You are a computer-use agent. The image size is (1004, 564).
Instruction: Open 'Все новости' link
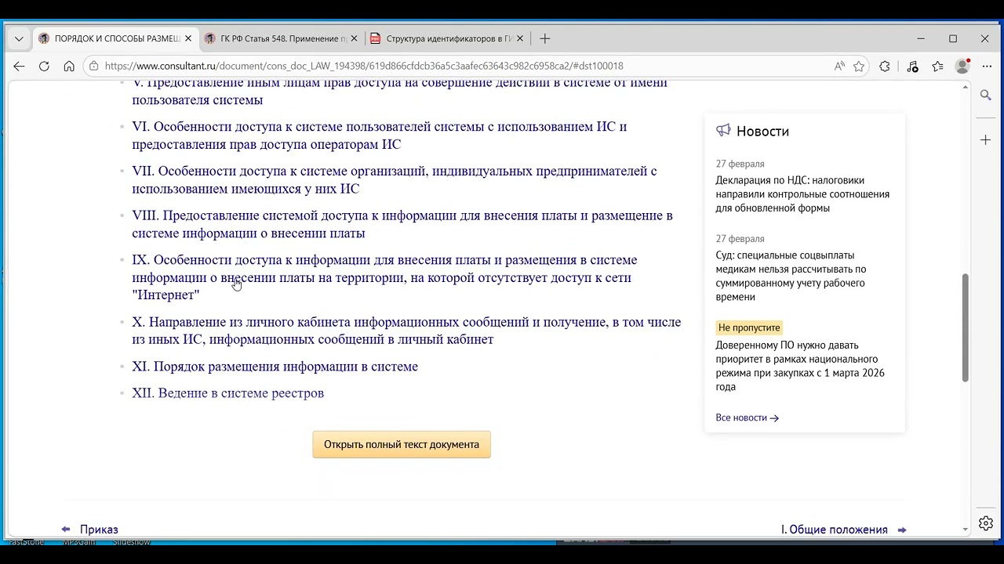point(747,418)
